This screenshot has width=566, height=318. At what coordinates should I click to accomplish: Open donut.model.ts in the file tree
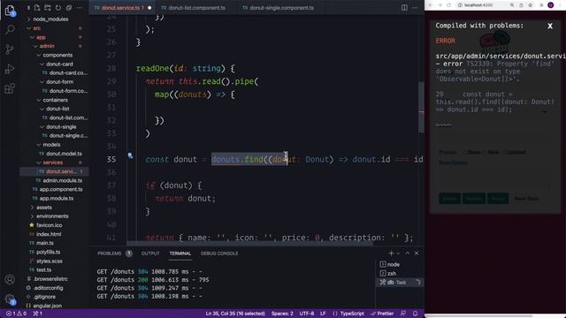[x=64, y=154]
